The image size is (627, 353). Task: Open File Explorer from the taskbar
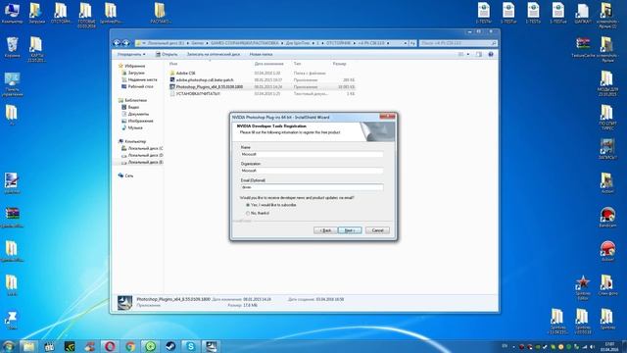coord(28,346)
